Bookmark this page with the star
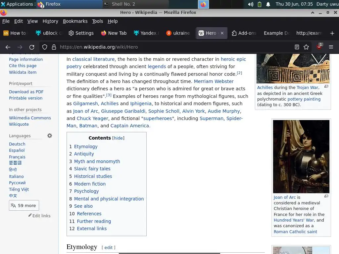 [306, 47]
